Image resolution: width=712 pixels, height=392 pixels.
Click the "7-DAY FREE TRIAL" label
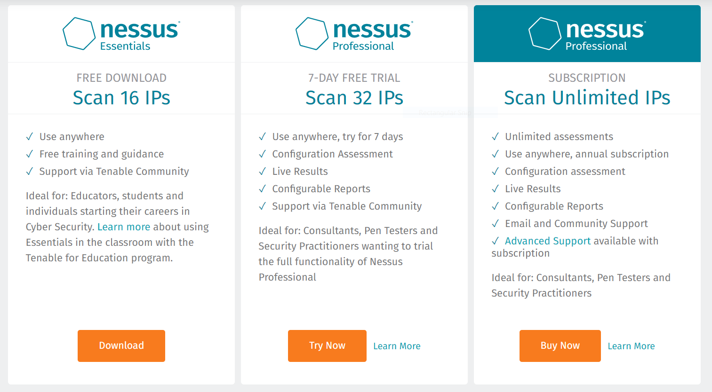354,78
